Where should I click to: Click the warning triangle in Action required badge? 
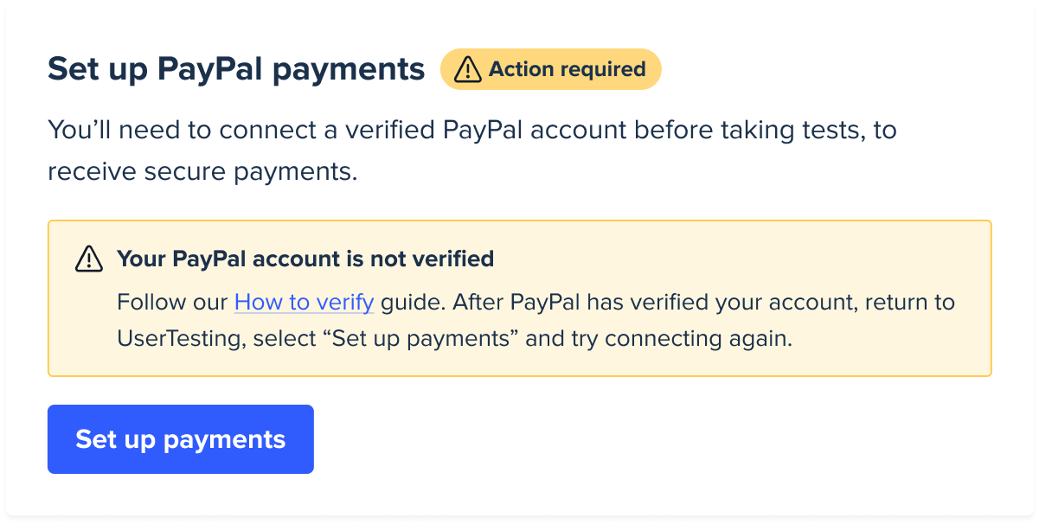point(467,69)
